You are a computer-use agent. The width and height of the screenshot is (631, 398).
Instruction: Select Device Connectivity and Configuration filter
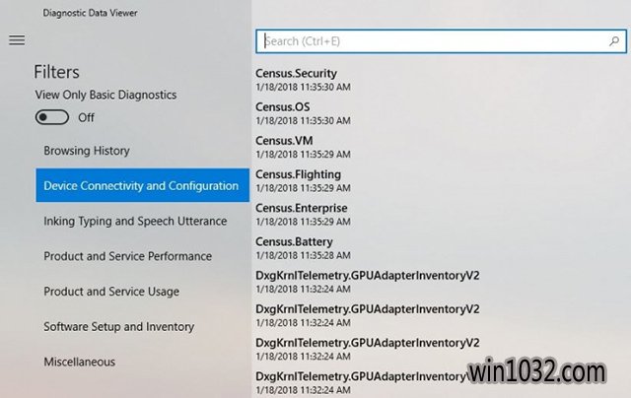point(141,186)
